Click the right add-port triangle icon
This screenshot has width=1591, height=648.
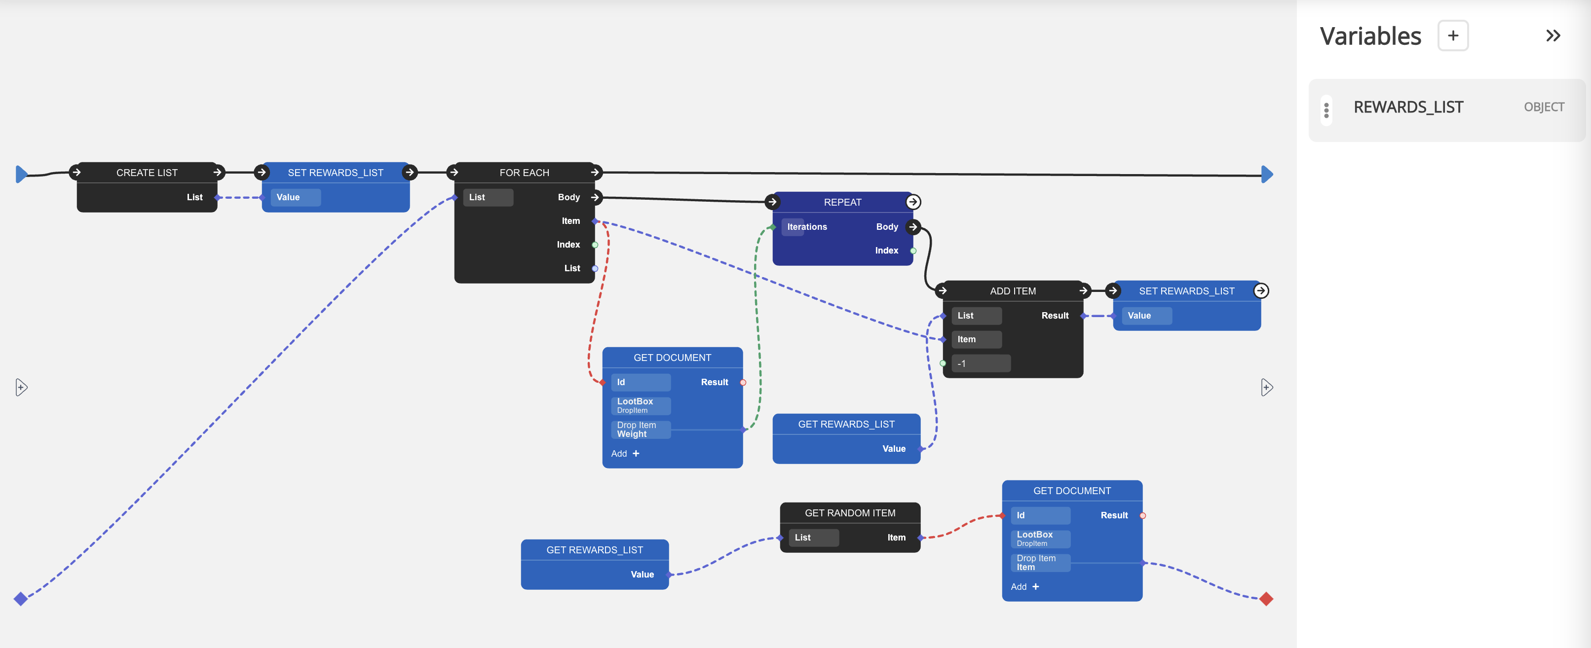tap(1266, 388)
